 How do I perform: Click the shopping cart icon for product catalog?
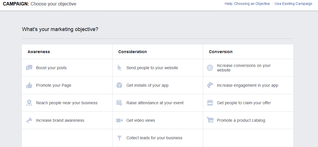pyautogui.click(x=210, y=120)
